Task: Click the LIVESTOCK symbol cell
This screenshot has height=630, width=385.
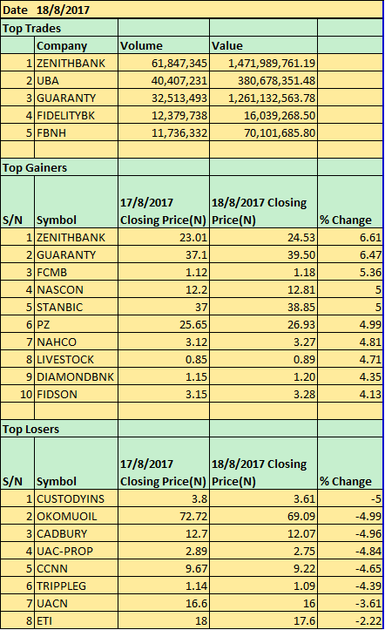Action: pyautogui.click(x=77, y=360)
